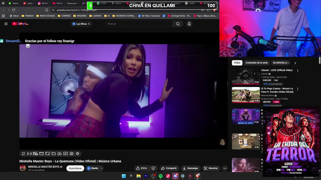Open the Windows Start menu

pyautogui.click(x=124, y=176)
